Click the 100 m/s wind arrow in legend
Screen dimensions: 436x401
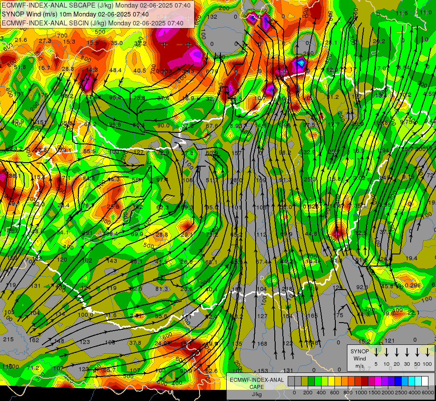coord(428,352)
